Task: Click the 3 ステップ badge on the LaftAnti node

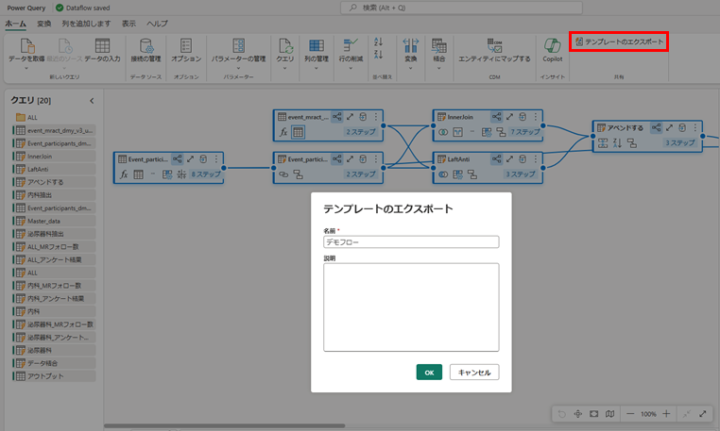Action: tap(521, 174)
